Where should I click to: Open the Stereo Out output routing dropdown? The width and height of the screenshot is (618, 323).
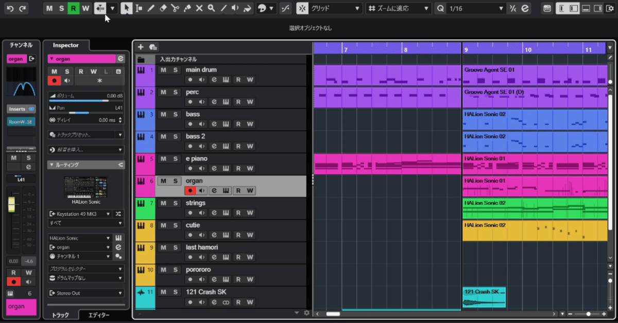coord(86,293)
